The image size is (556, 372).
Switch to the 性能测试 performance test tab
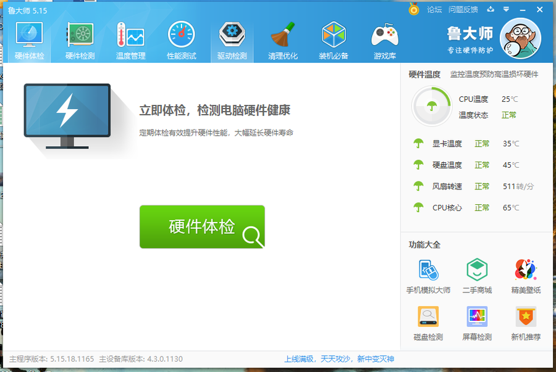point(181,37)
